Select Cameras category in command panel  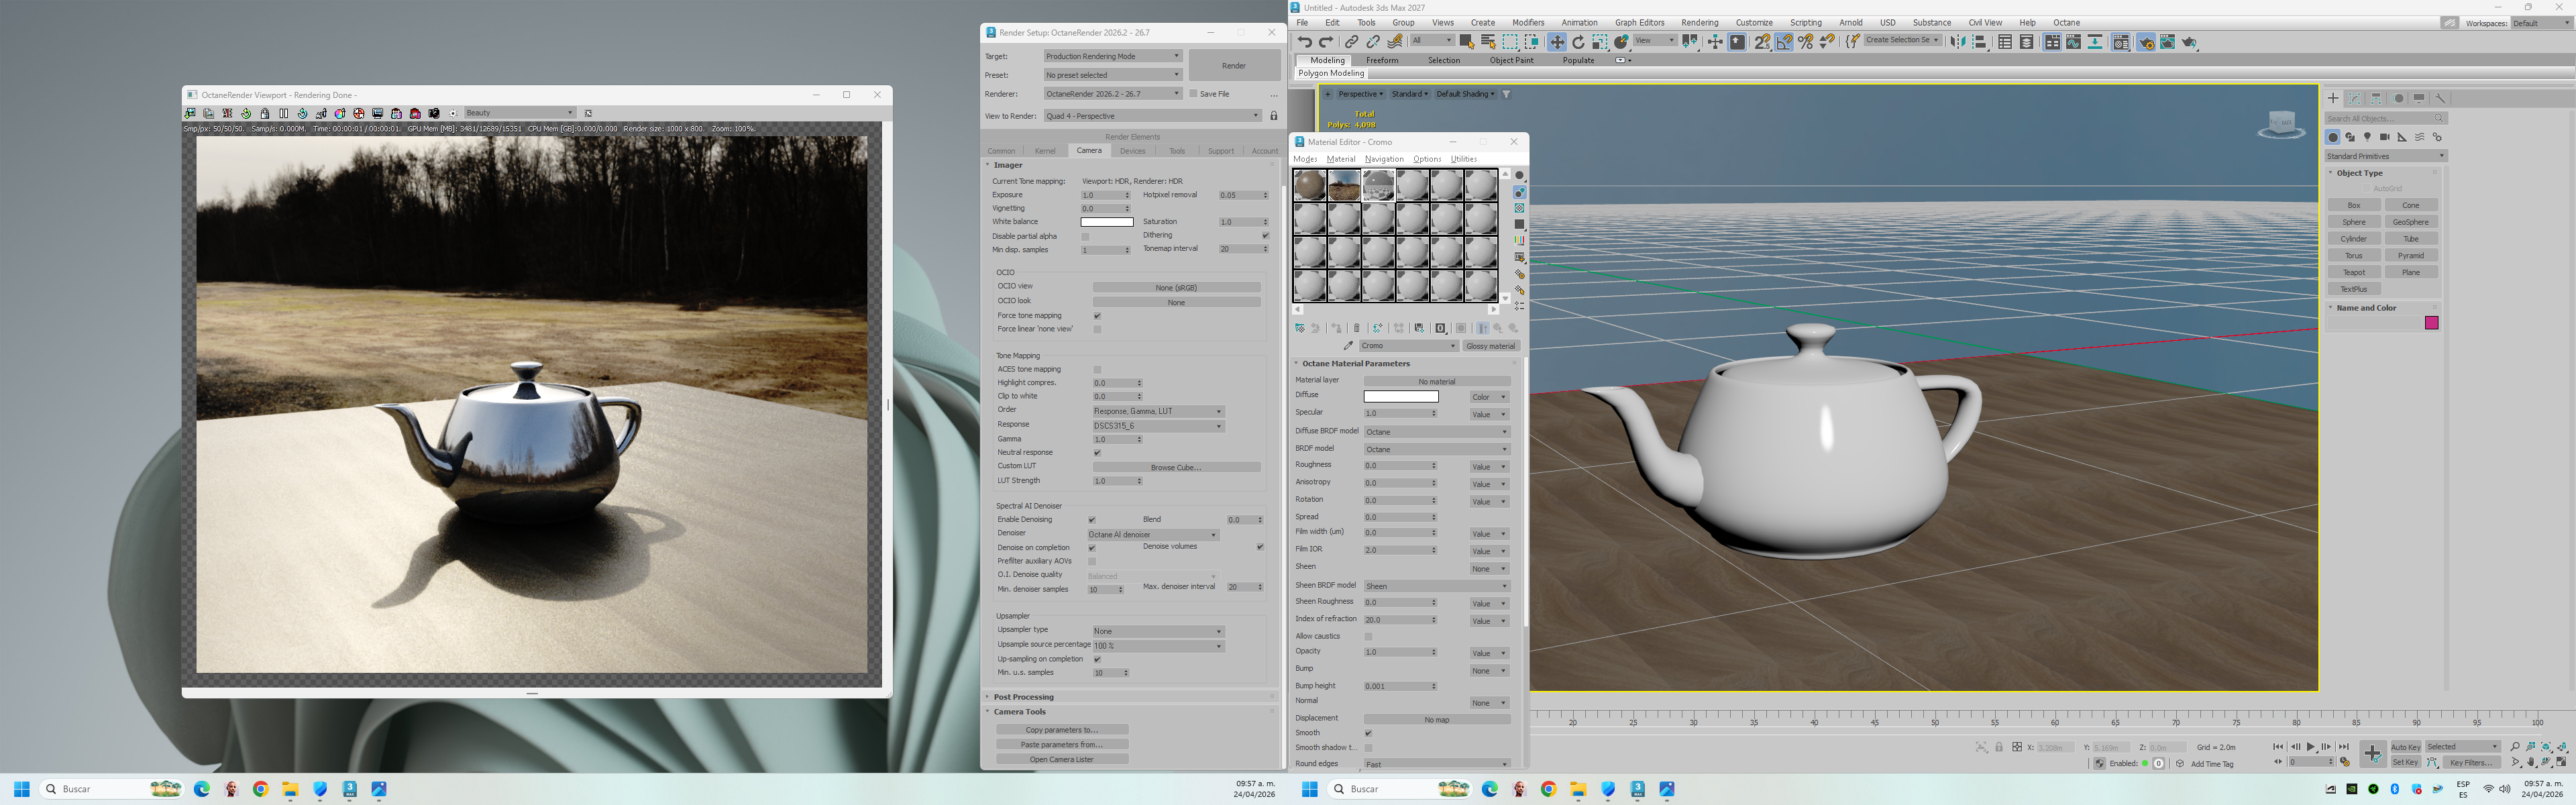point(2385,137)
